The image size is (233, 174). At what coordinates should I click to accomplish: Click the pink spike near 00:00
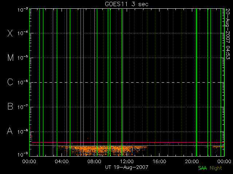click(31, 134)
